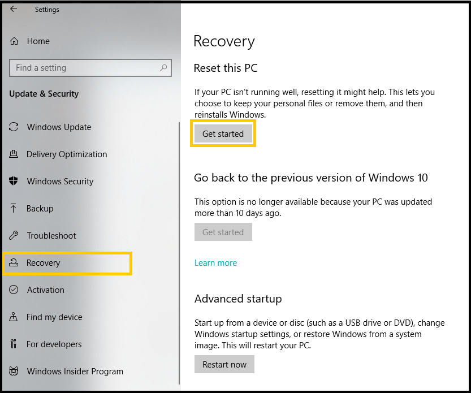The height and width of the screenshot is (393, 471).
Task: Click the Windows Insider Program icon
Action: pyautogui.click(x=16, y=372)
